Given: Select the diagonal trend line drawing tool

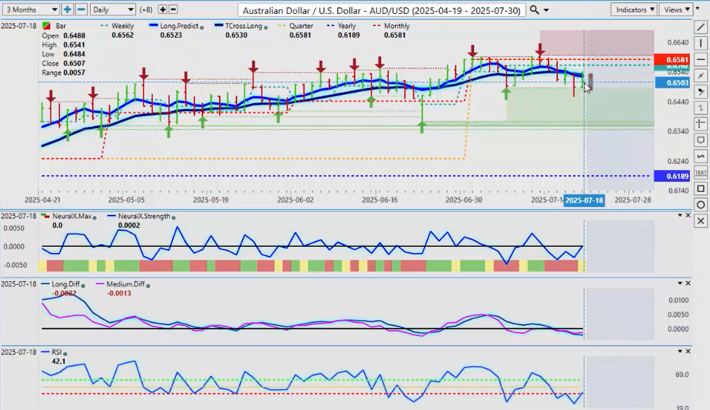Looking at the screenshot, I should point(701,27).
